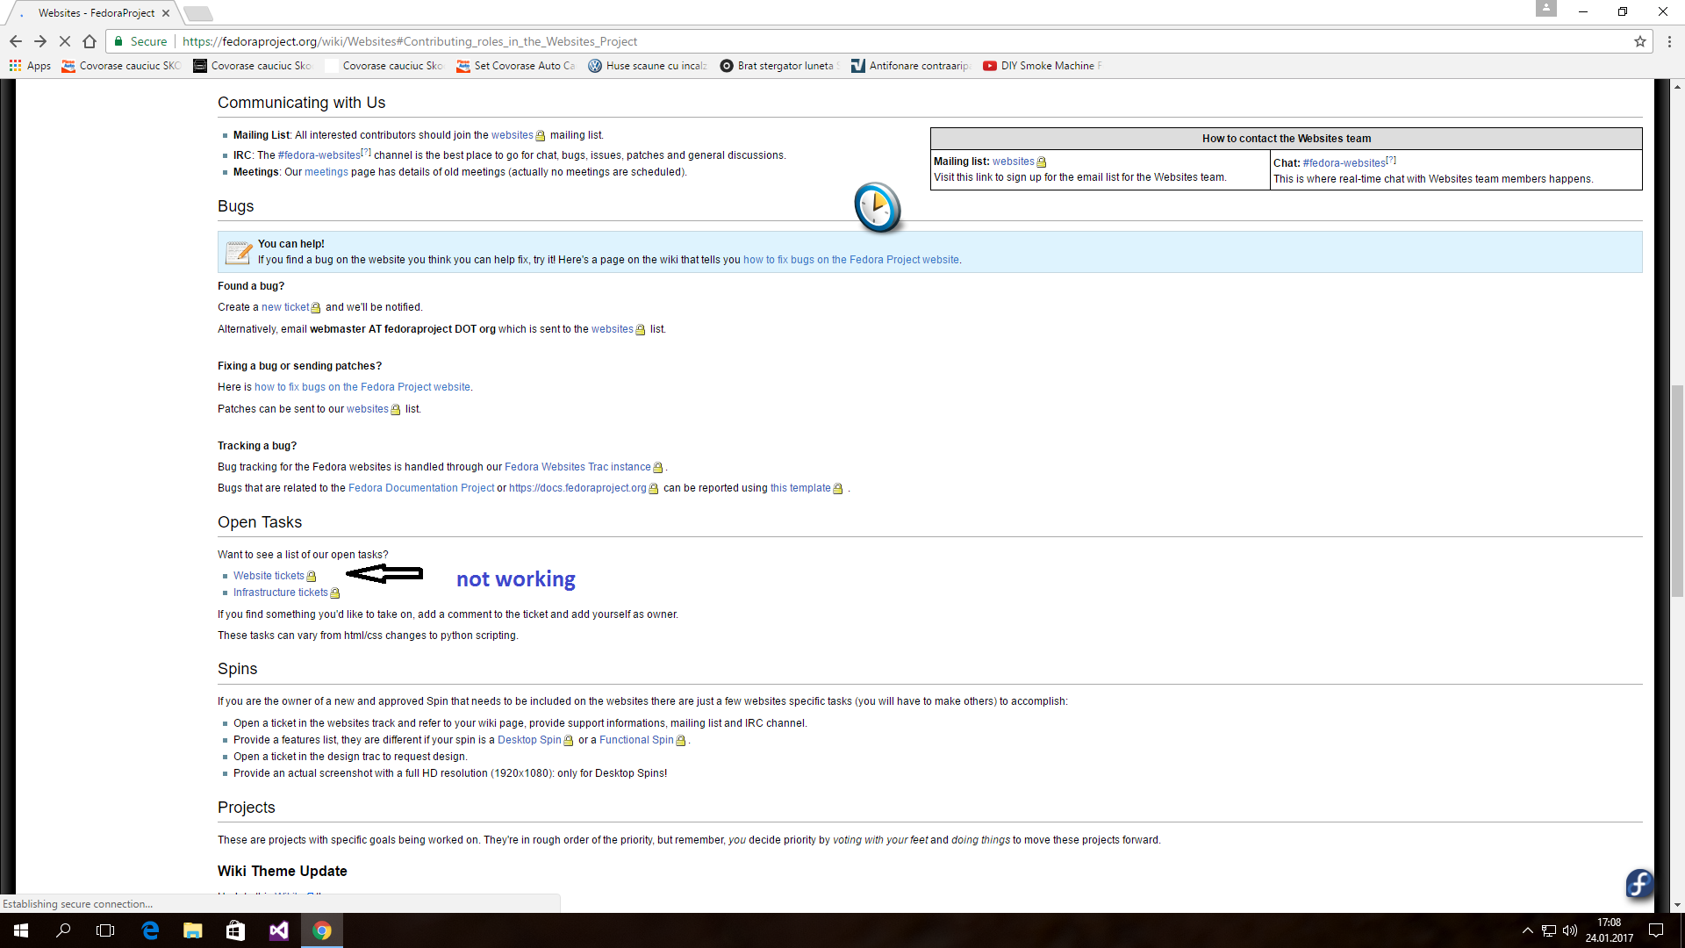Image resolution: width=1685 pixels, height=948 pixels.
Task: Click the page scrollbar thumb
Action: [1677, 492]
